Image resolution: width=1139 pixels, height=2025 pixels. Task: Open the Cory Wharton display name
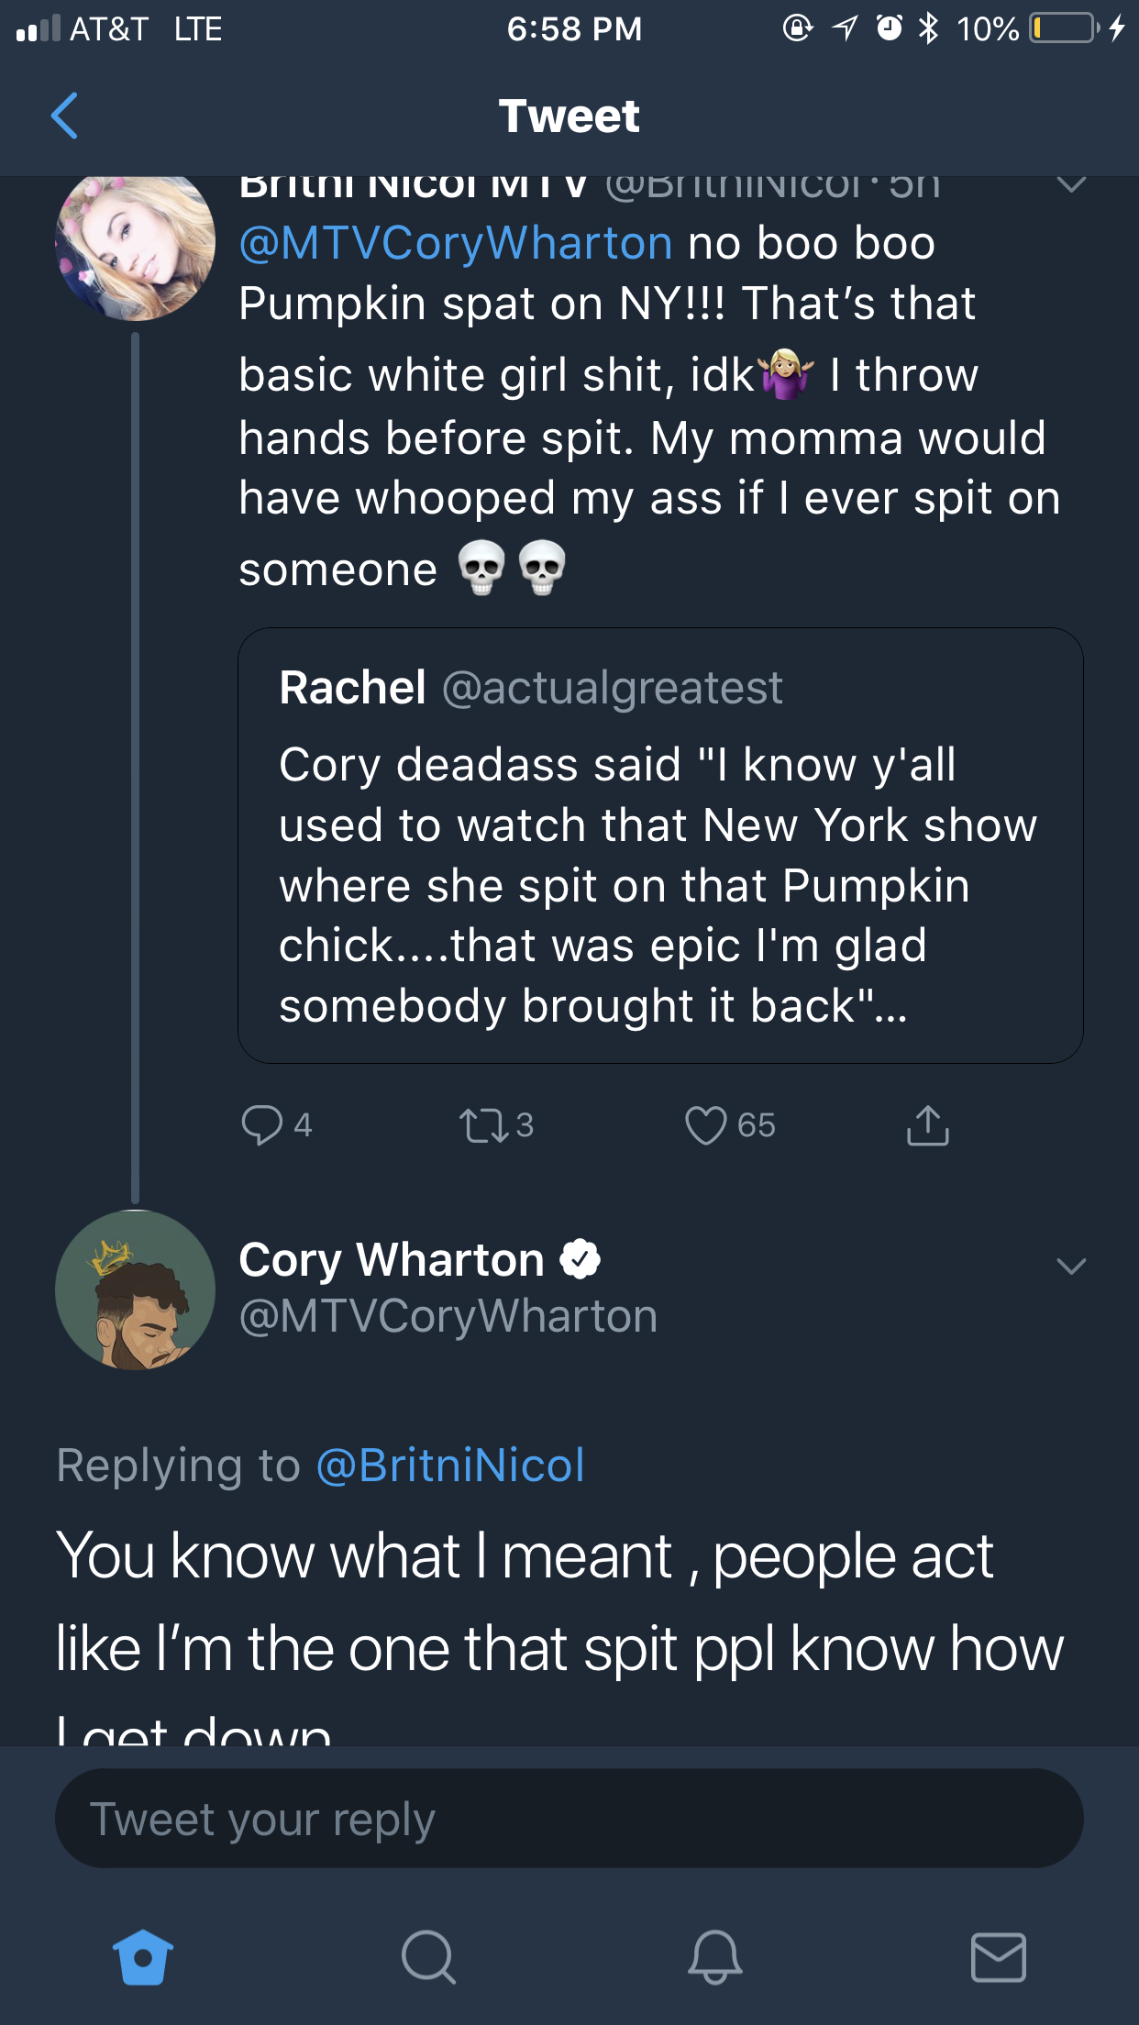pyautogui.click(x=392, y=1260)
